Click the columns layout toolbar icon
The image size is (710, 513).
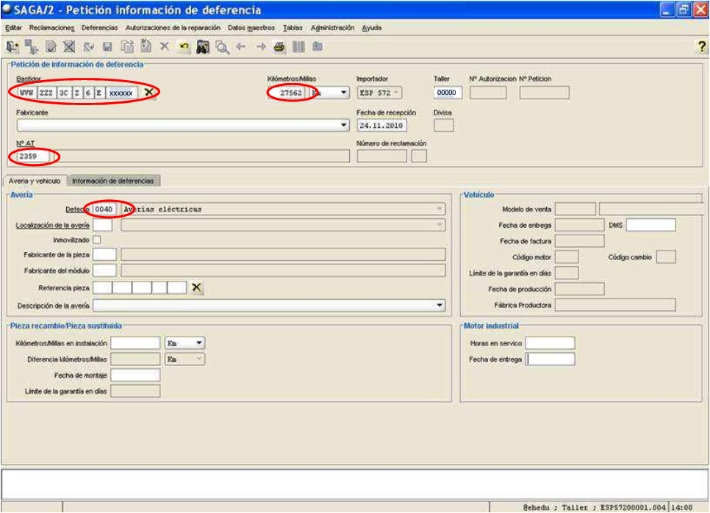click(x=298, y=46)
